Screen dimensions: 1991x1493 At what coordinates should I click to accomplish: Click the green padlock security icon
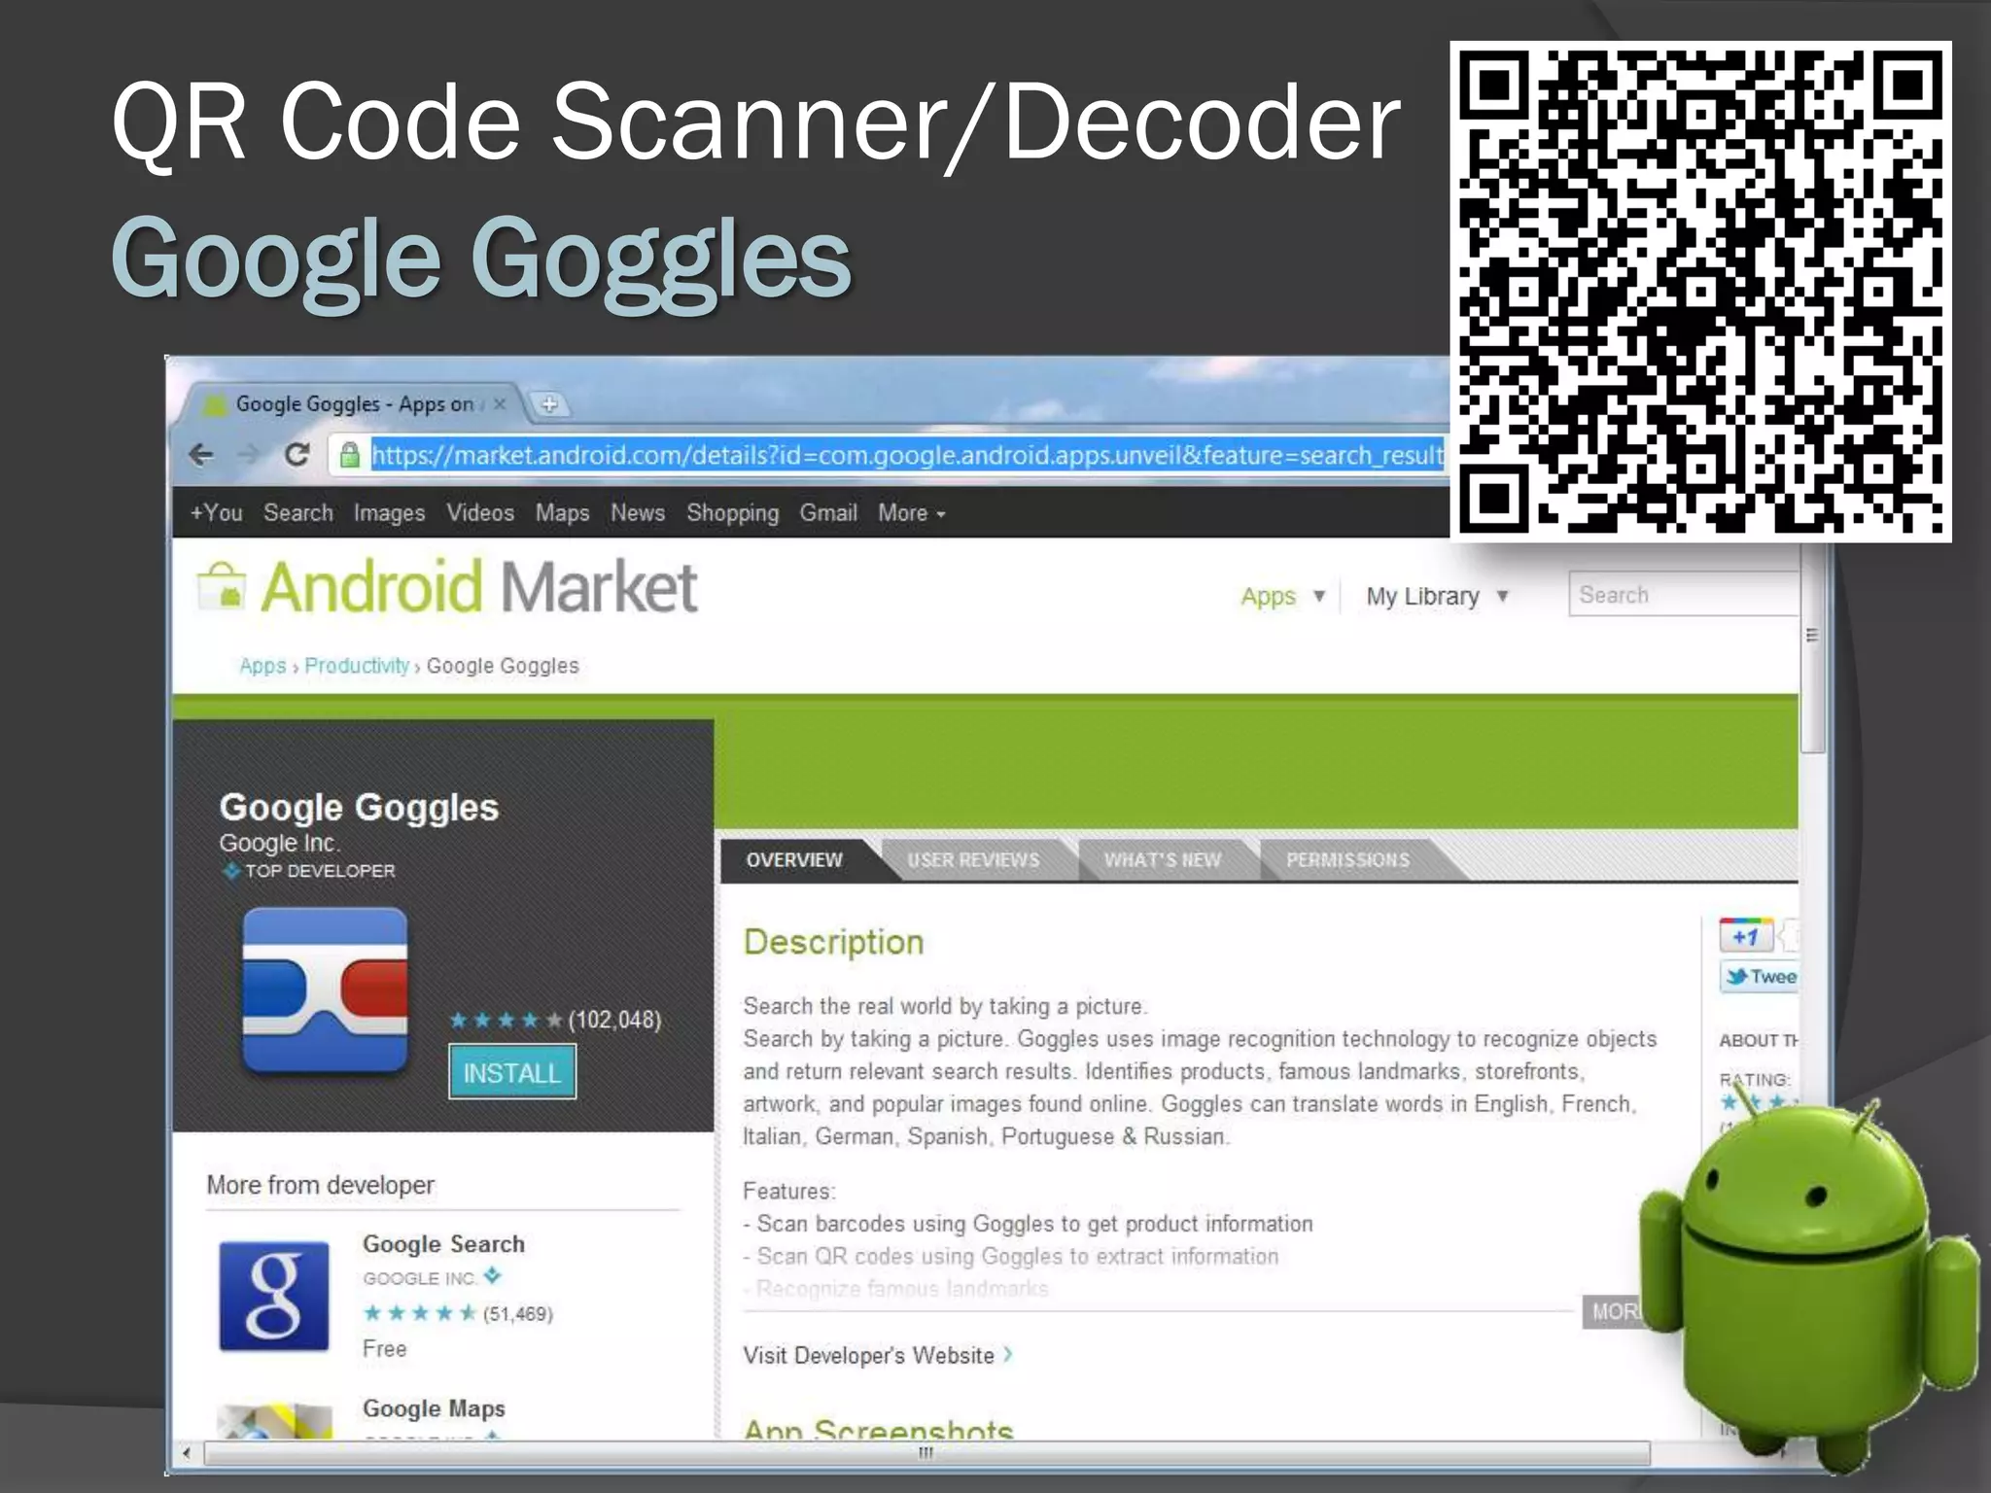click(x=350, y=455)
